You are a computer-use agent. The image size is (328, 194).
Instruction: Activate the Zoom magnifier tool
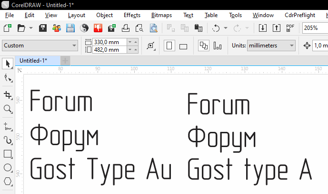(x=7, y=109)
